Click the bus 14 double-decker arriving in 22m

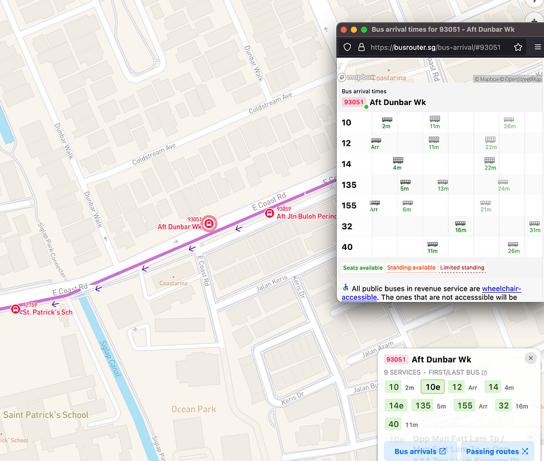[x=490, y=160]
